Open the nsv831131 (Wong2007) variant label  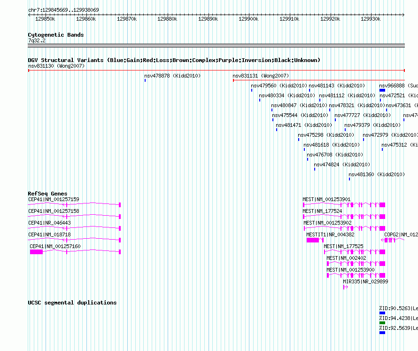click(261, 76)
